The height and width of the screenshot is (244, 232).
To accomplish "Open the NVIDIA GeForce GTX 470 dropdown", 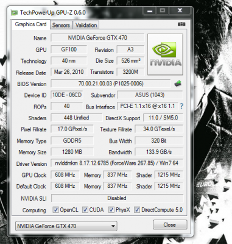I will [66, 226].
